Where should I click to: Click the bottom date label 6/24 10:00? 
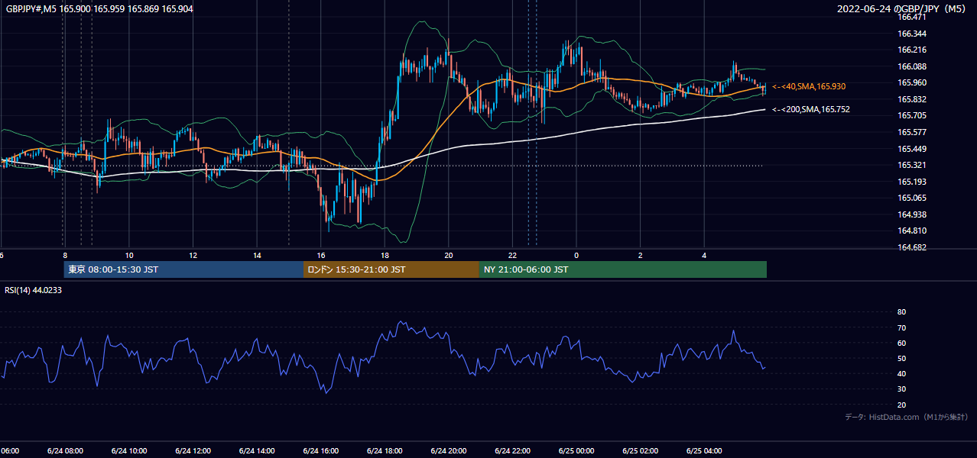point(128,451)
